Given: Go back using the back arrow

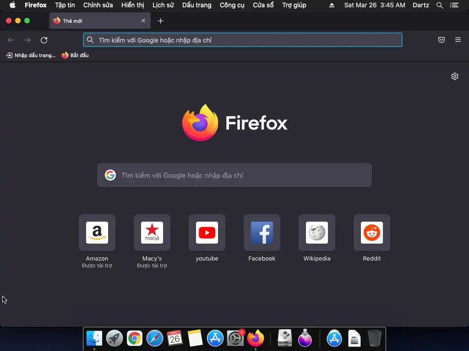Looking at the screenshot, I should click(11, 40).
